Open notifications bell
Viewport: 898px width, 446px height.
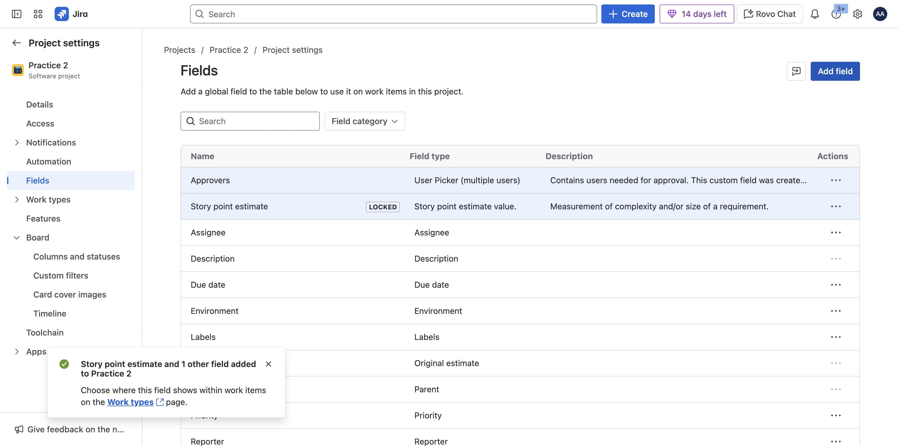814,14
